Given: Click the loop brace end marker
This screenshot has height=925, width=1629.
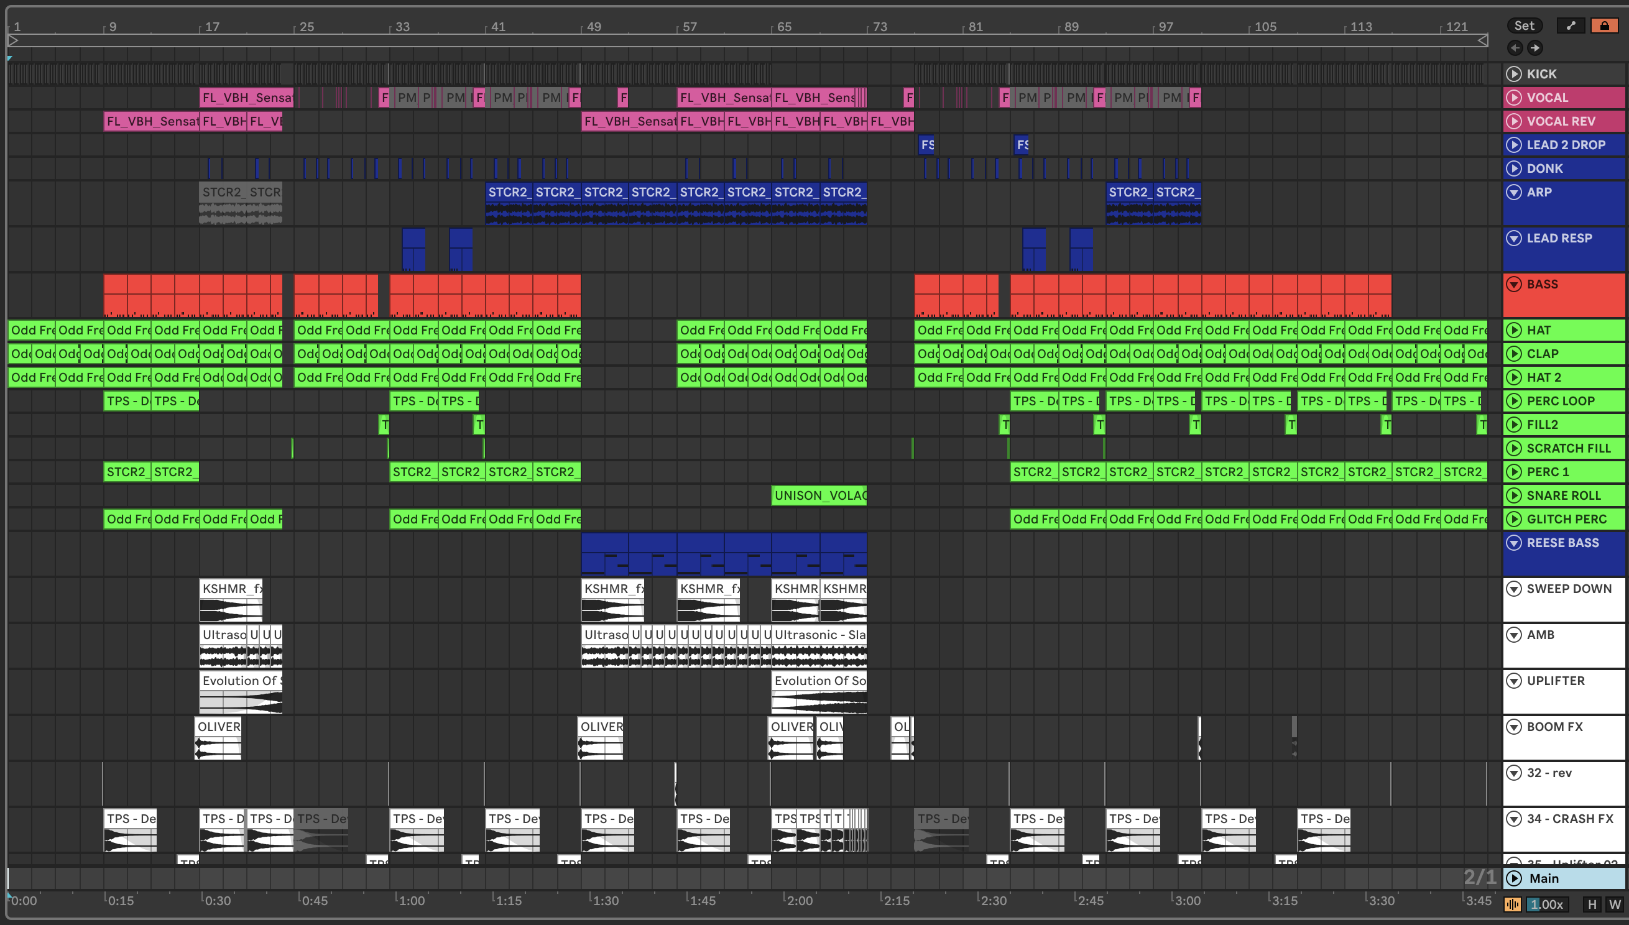Looking at the screenshot, I should [x=1482, y=40].
